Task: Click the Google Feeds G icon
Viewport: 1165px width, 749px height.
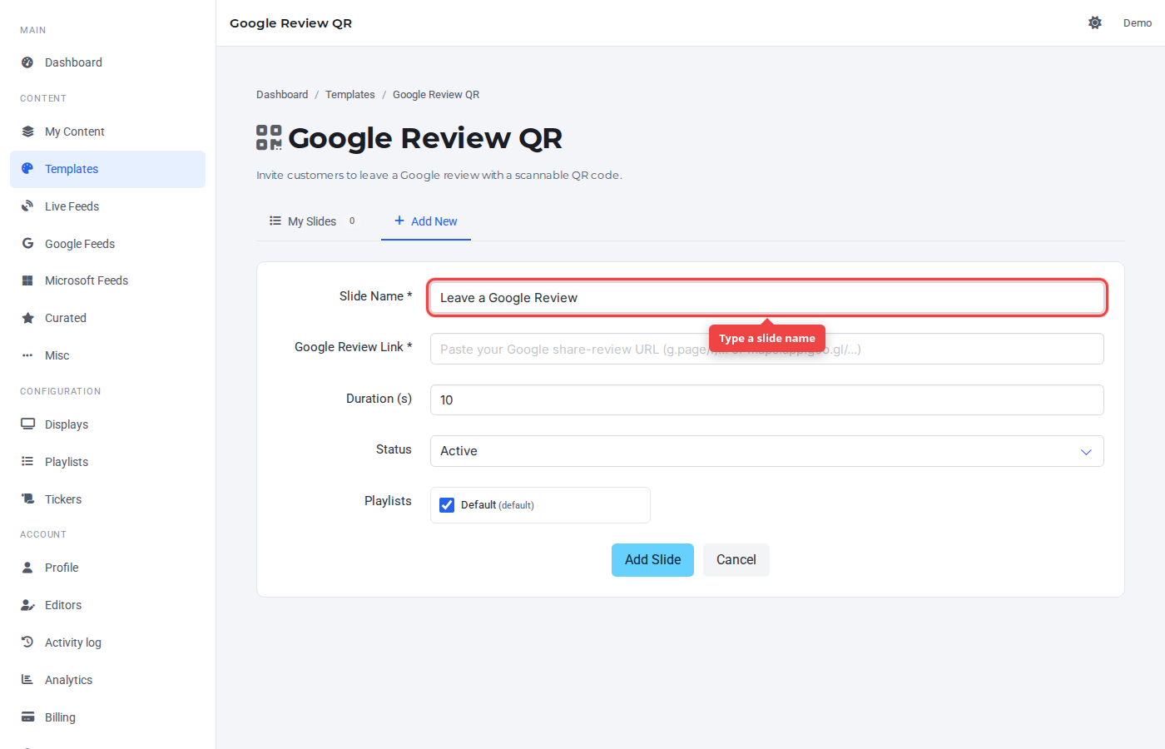Action: point(27,243)
